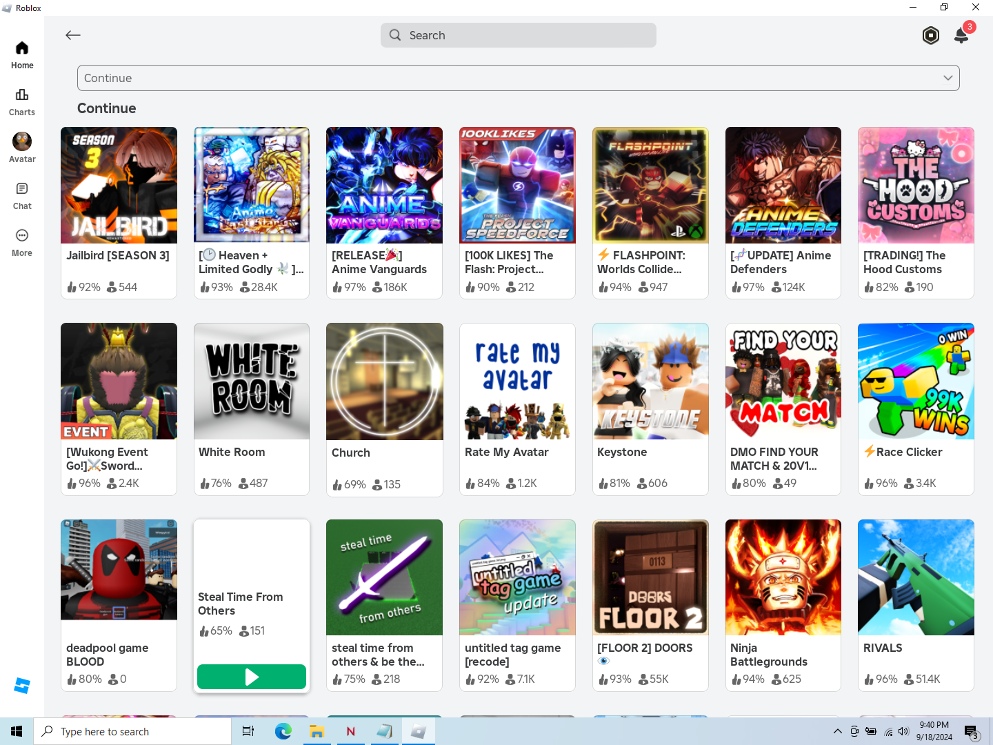Open the Windows Start menu

click(17, 731)
